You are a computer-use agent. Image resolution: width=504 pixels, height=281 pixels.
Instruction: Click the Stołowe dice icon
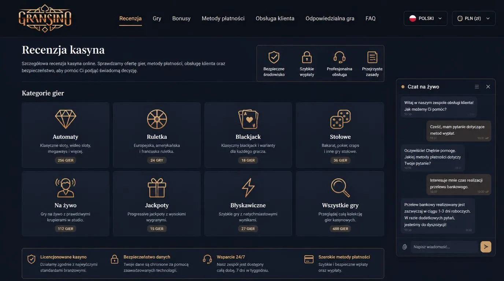(340, 119)
